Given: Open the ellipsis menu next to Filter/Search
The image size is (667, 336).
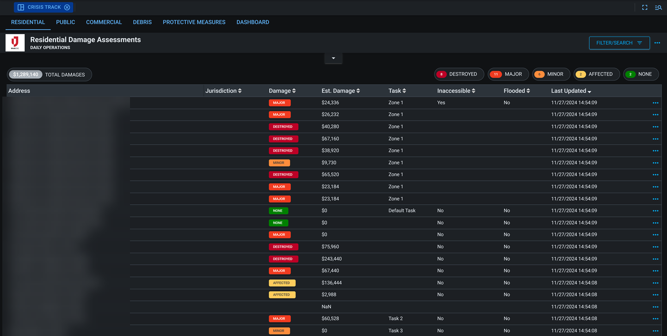Looking at the screenshot, I should point(657,43).
